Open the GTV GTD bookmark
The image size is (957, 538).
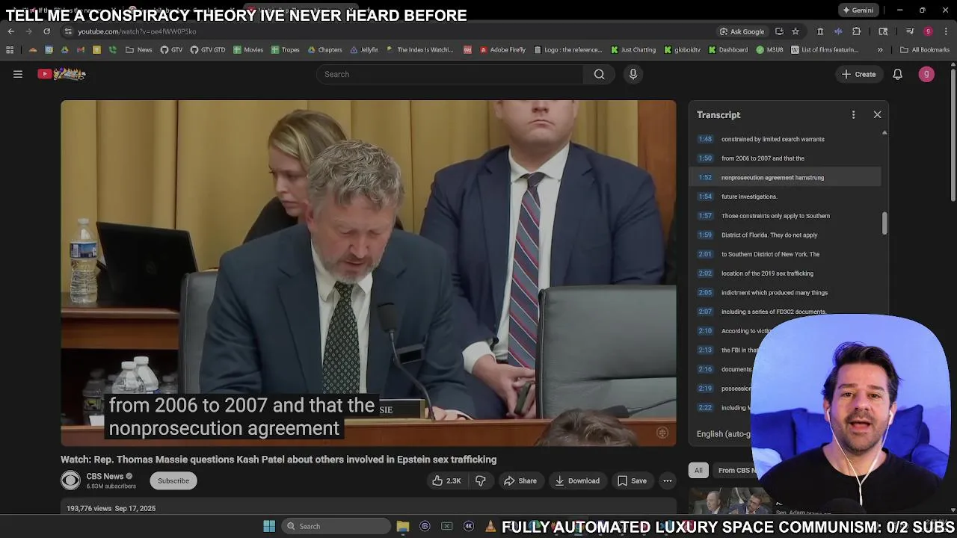coord(208,50)
